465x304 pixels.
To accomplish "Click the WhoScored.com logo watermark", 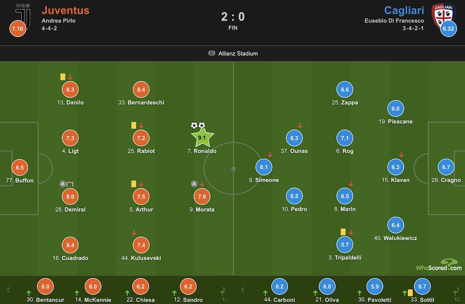I will (x=439, y=265).
